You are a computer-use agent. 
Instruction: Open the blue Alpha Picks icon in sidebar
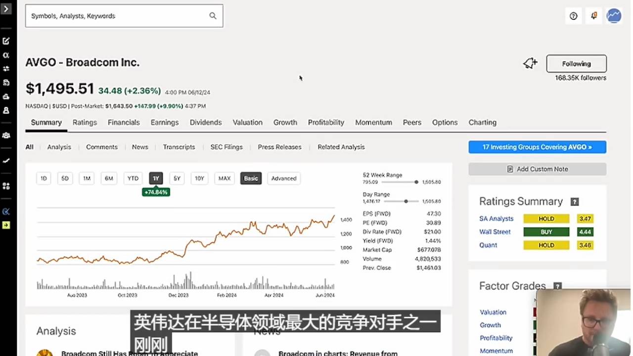click(x=6, y=212)
